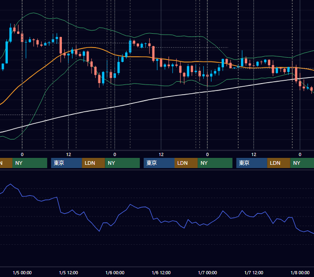
Task: Click the NY session block spanning 1/8 00:00
Action: click(x=302, y=163)
